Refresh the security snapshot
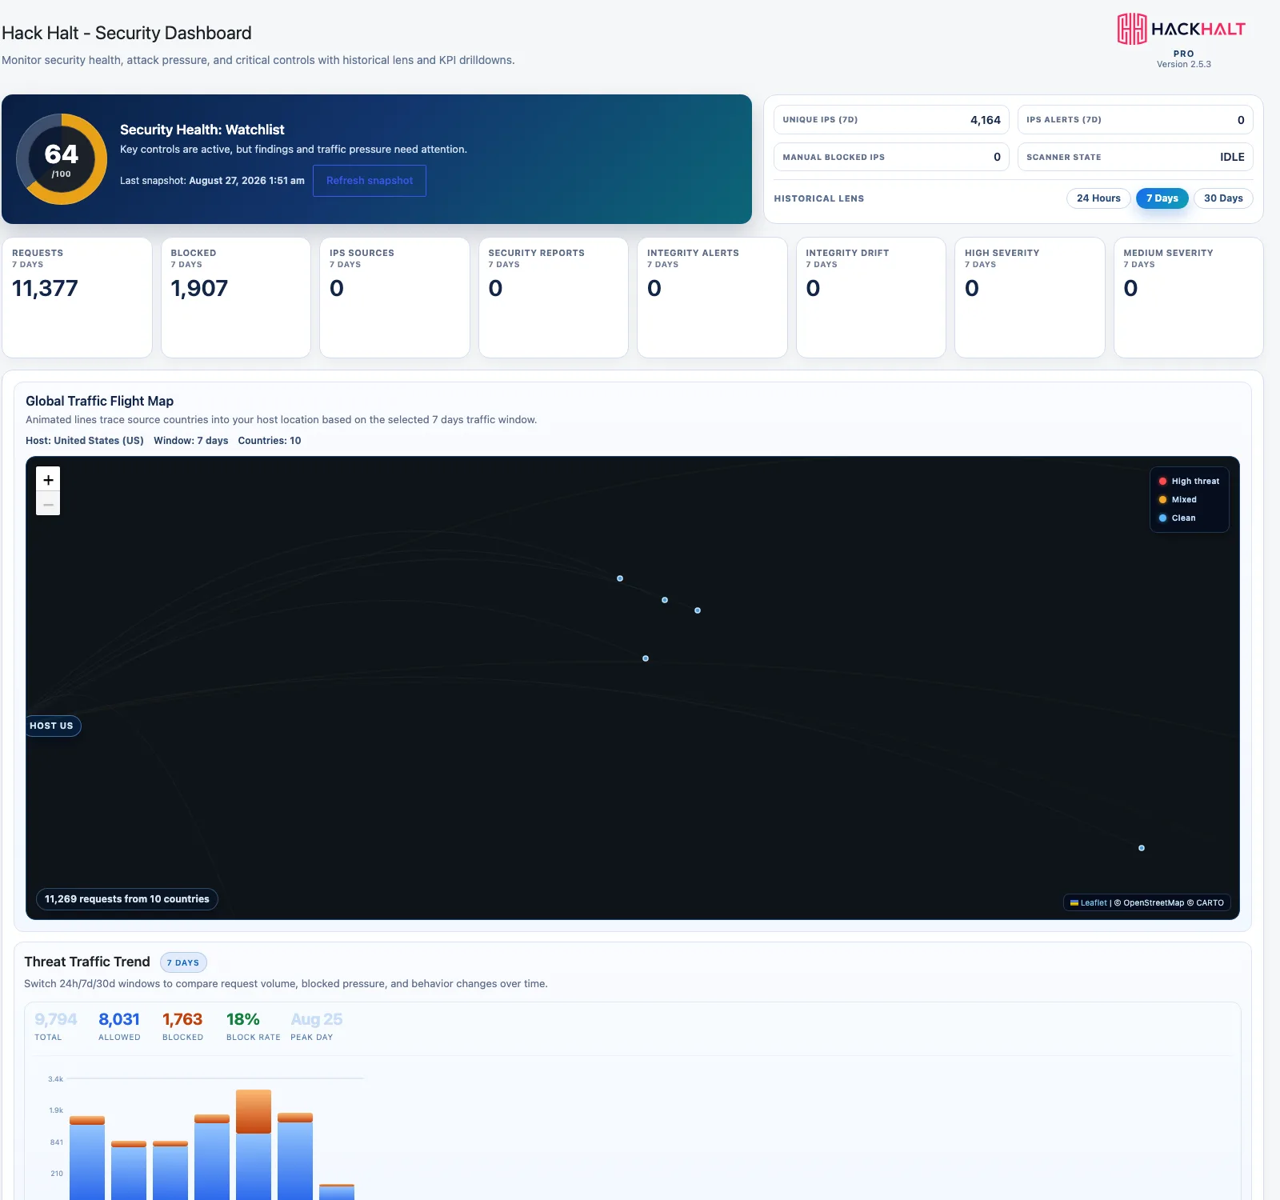This screenshot has height=1200, width=1280. coord(370,181)
